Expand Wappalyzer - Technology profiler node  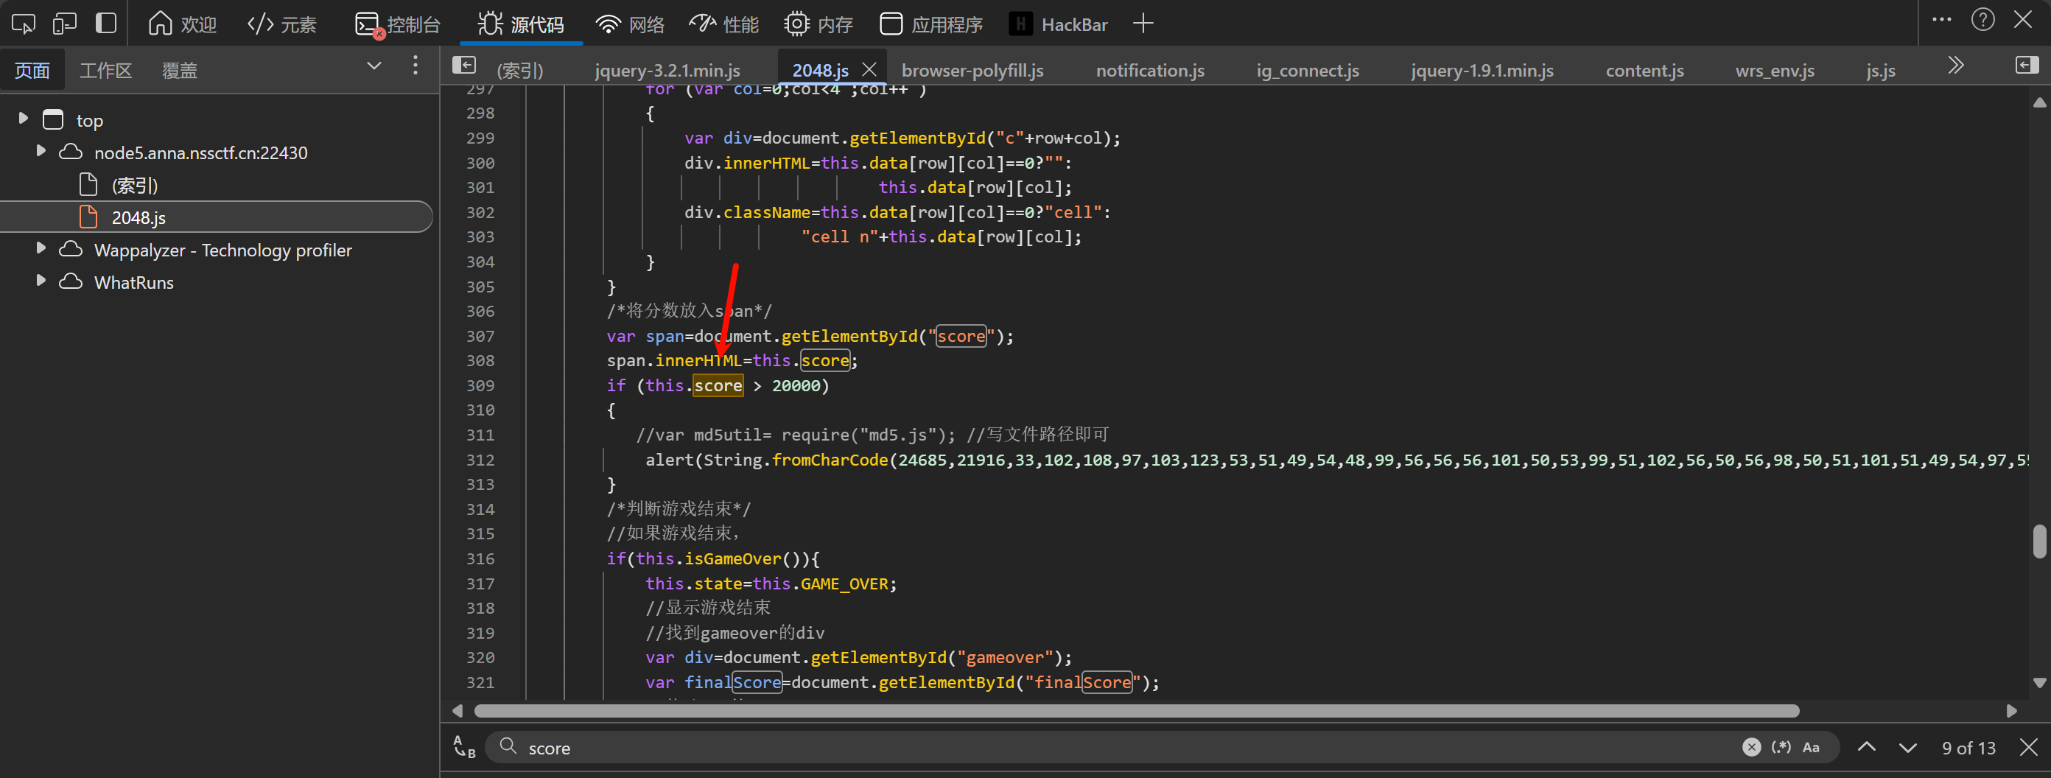pos(41,248)
